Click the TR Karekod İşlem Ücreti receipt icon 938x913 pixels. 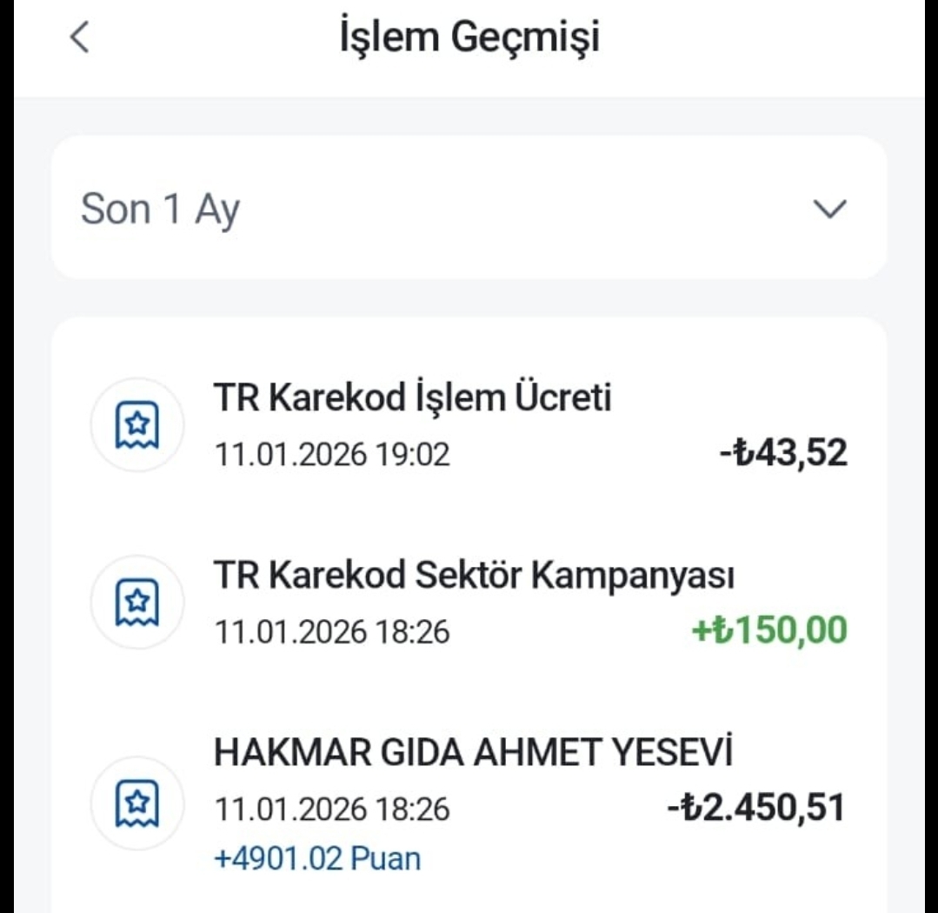(x=137, y=425)
